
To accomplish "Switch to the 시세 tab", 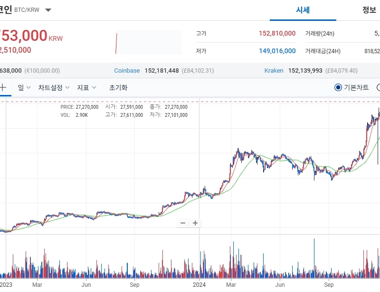I will pyautogui.click(x=303, y=10).
